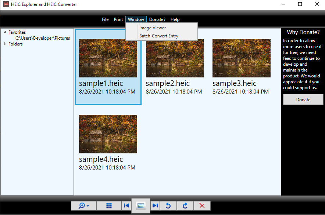Choose Image Viewer from Window menu
325x215 pixels.
[153, 28]
